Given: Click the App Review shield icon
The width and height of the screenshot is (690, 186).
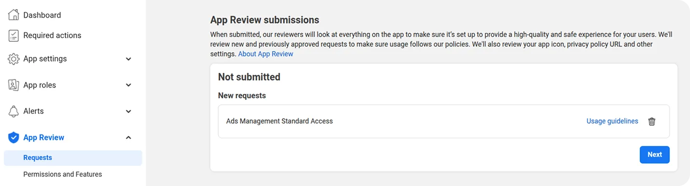Looking at the screenshot, I should (14, 137).
